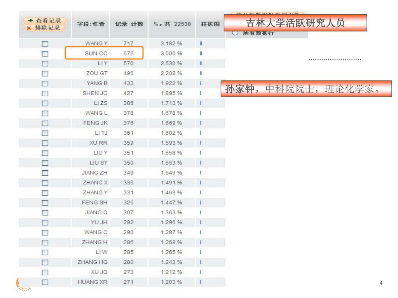Click percentage value 2.202 %
This screenshot has width=398, height=298.
click(x=171, y=73)
